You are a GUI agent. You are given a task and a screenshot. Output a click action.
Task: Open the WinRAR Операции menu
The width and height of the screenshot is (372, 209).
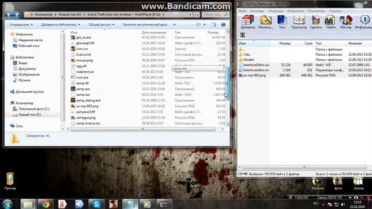coord(276,11)
